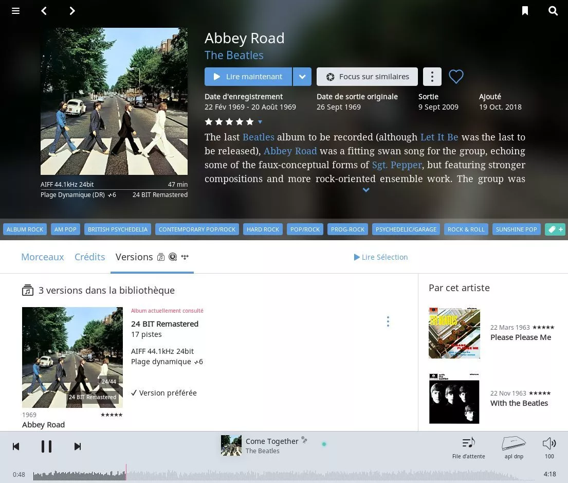Viewport: 568px width, 483px height.
Task: Open the Please Please Me album cover
Action: tap(454, 333)
